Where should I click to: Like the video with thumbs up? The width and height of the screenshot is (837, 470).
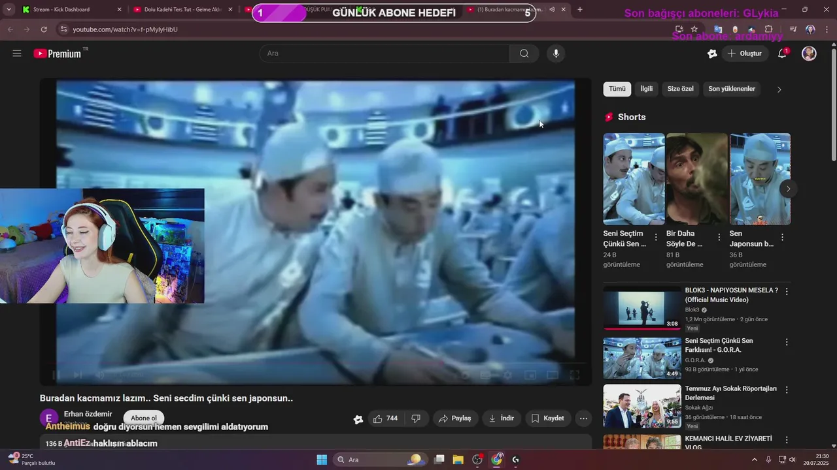pos(385,418)
